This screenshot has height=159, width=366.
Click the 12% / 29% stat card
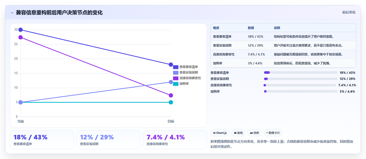click(108, 140)
